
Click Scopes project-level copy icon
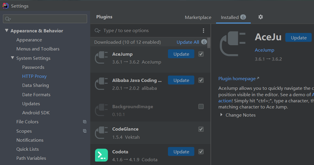pyautogui.click(x=85, y=131)
